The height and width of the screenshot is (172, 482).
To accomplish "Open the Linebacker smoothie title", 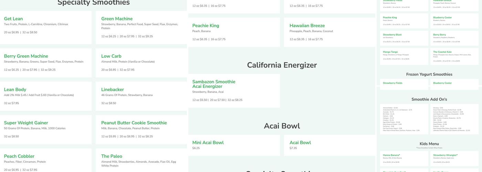I will tap(113, 89).
